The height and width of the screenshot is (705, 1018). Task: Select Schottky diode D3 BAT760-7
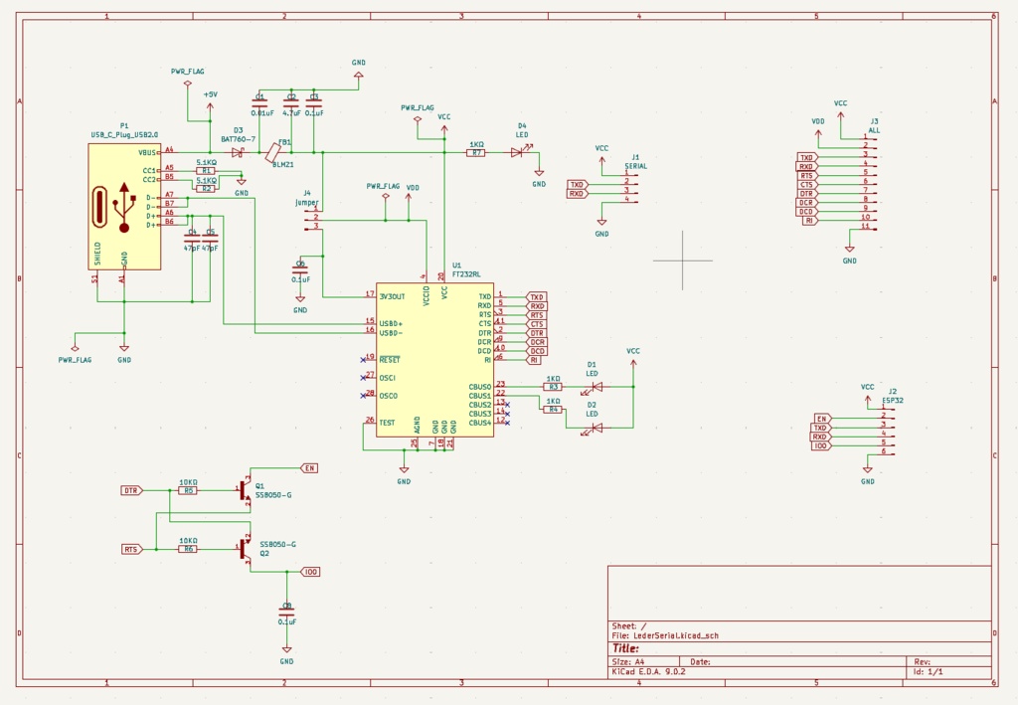tap(239, 151)
